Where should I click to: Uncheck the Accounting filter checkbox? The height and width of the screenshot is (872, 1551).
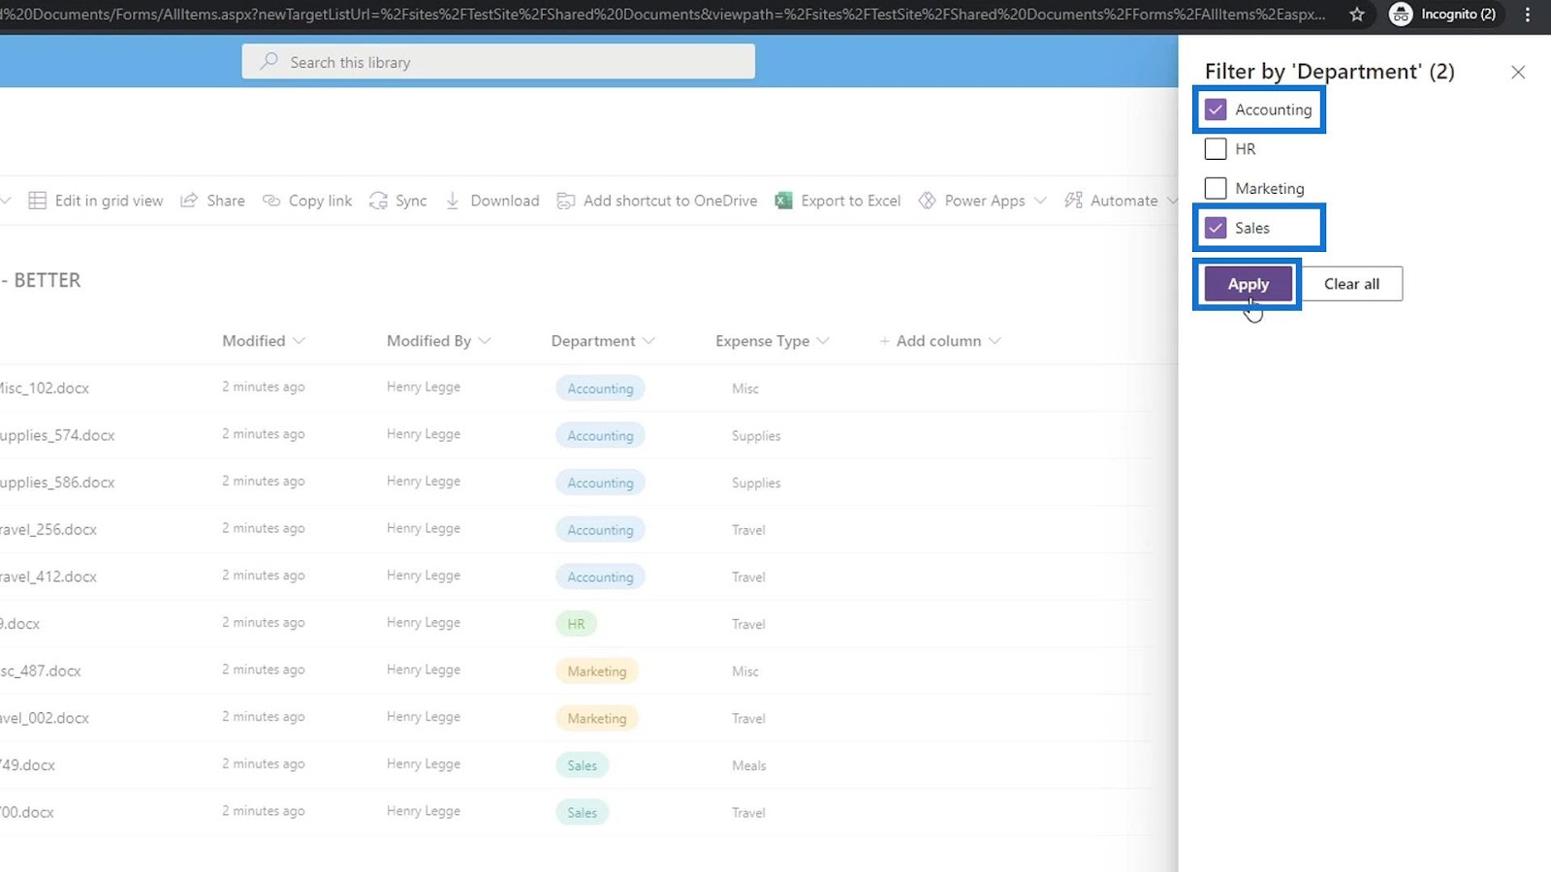(x=1216, y=109)
